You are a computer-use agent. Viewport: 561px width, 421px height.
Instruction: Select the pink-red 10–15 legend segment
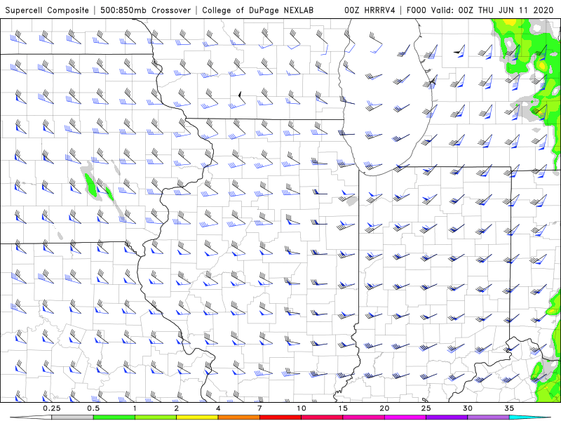(x=322, y=417)
